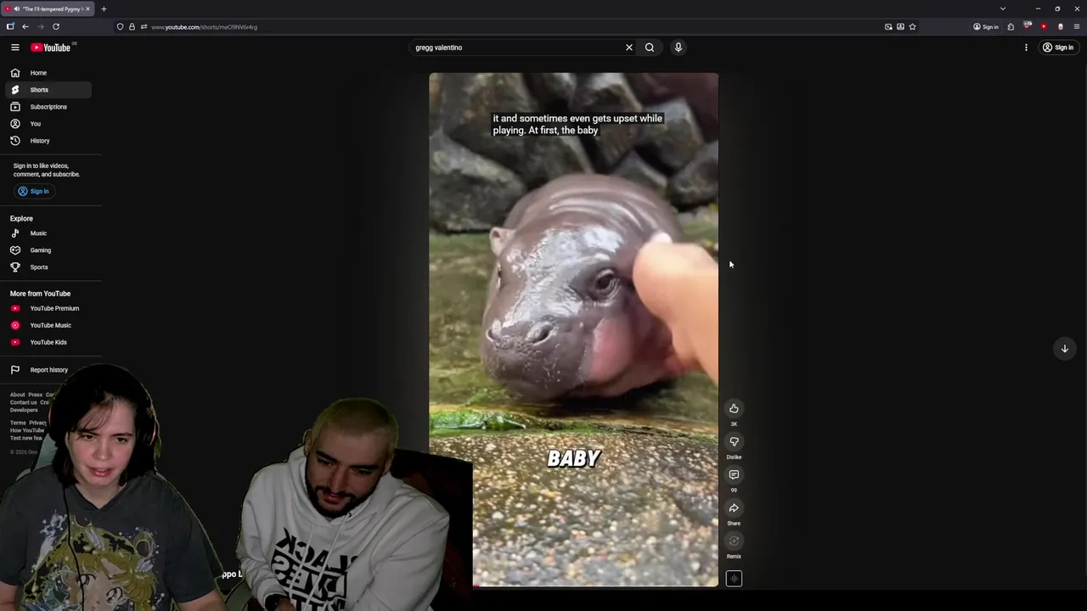Close the Pygmy Hippo browser tab
Viewport: 1087px width, 611px height.
[87, 9]
